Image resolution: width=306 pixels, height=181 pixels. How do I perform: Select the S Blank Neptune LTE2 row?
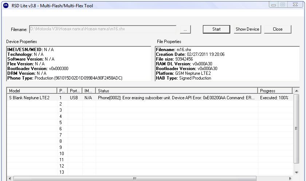point(150,98)
